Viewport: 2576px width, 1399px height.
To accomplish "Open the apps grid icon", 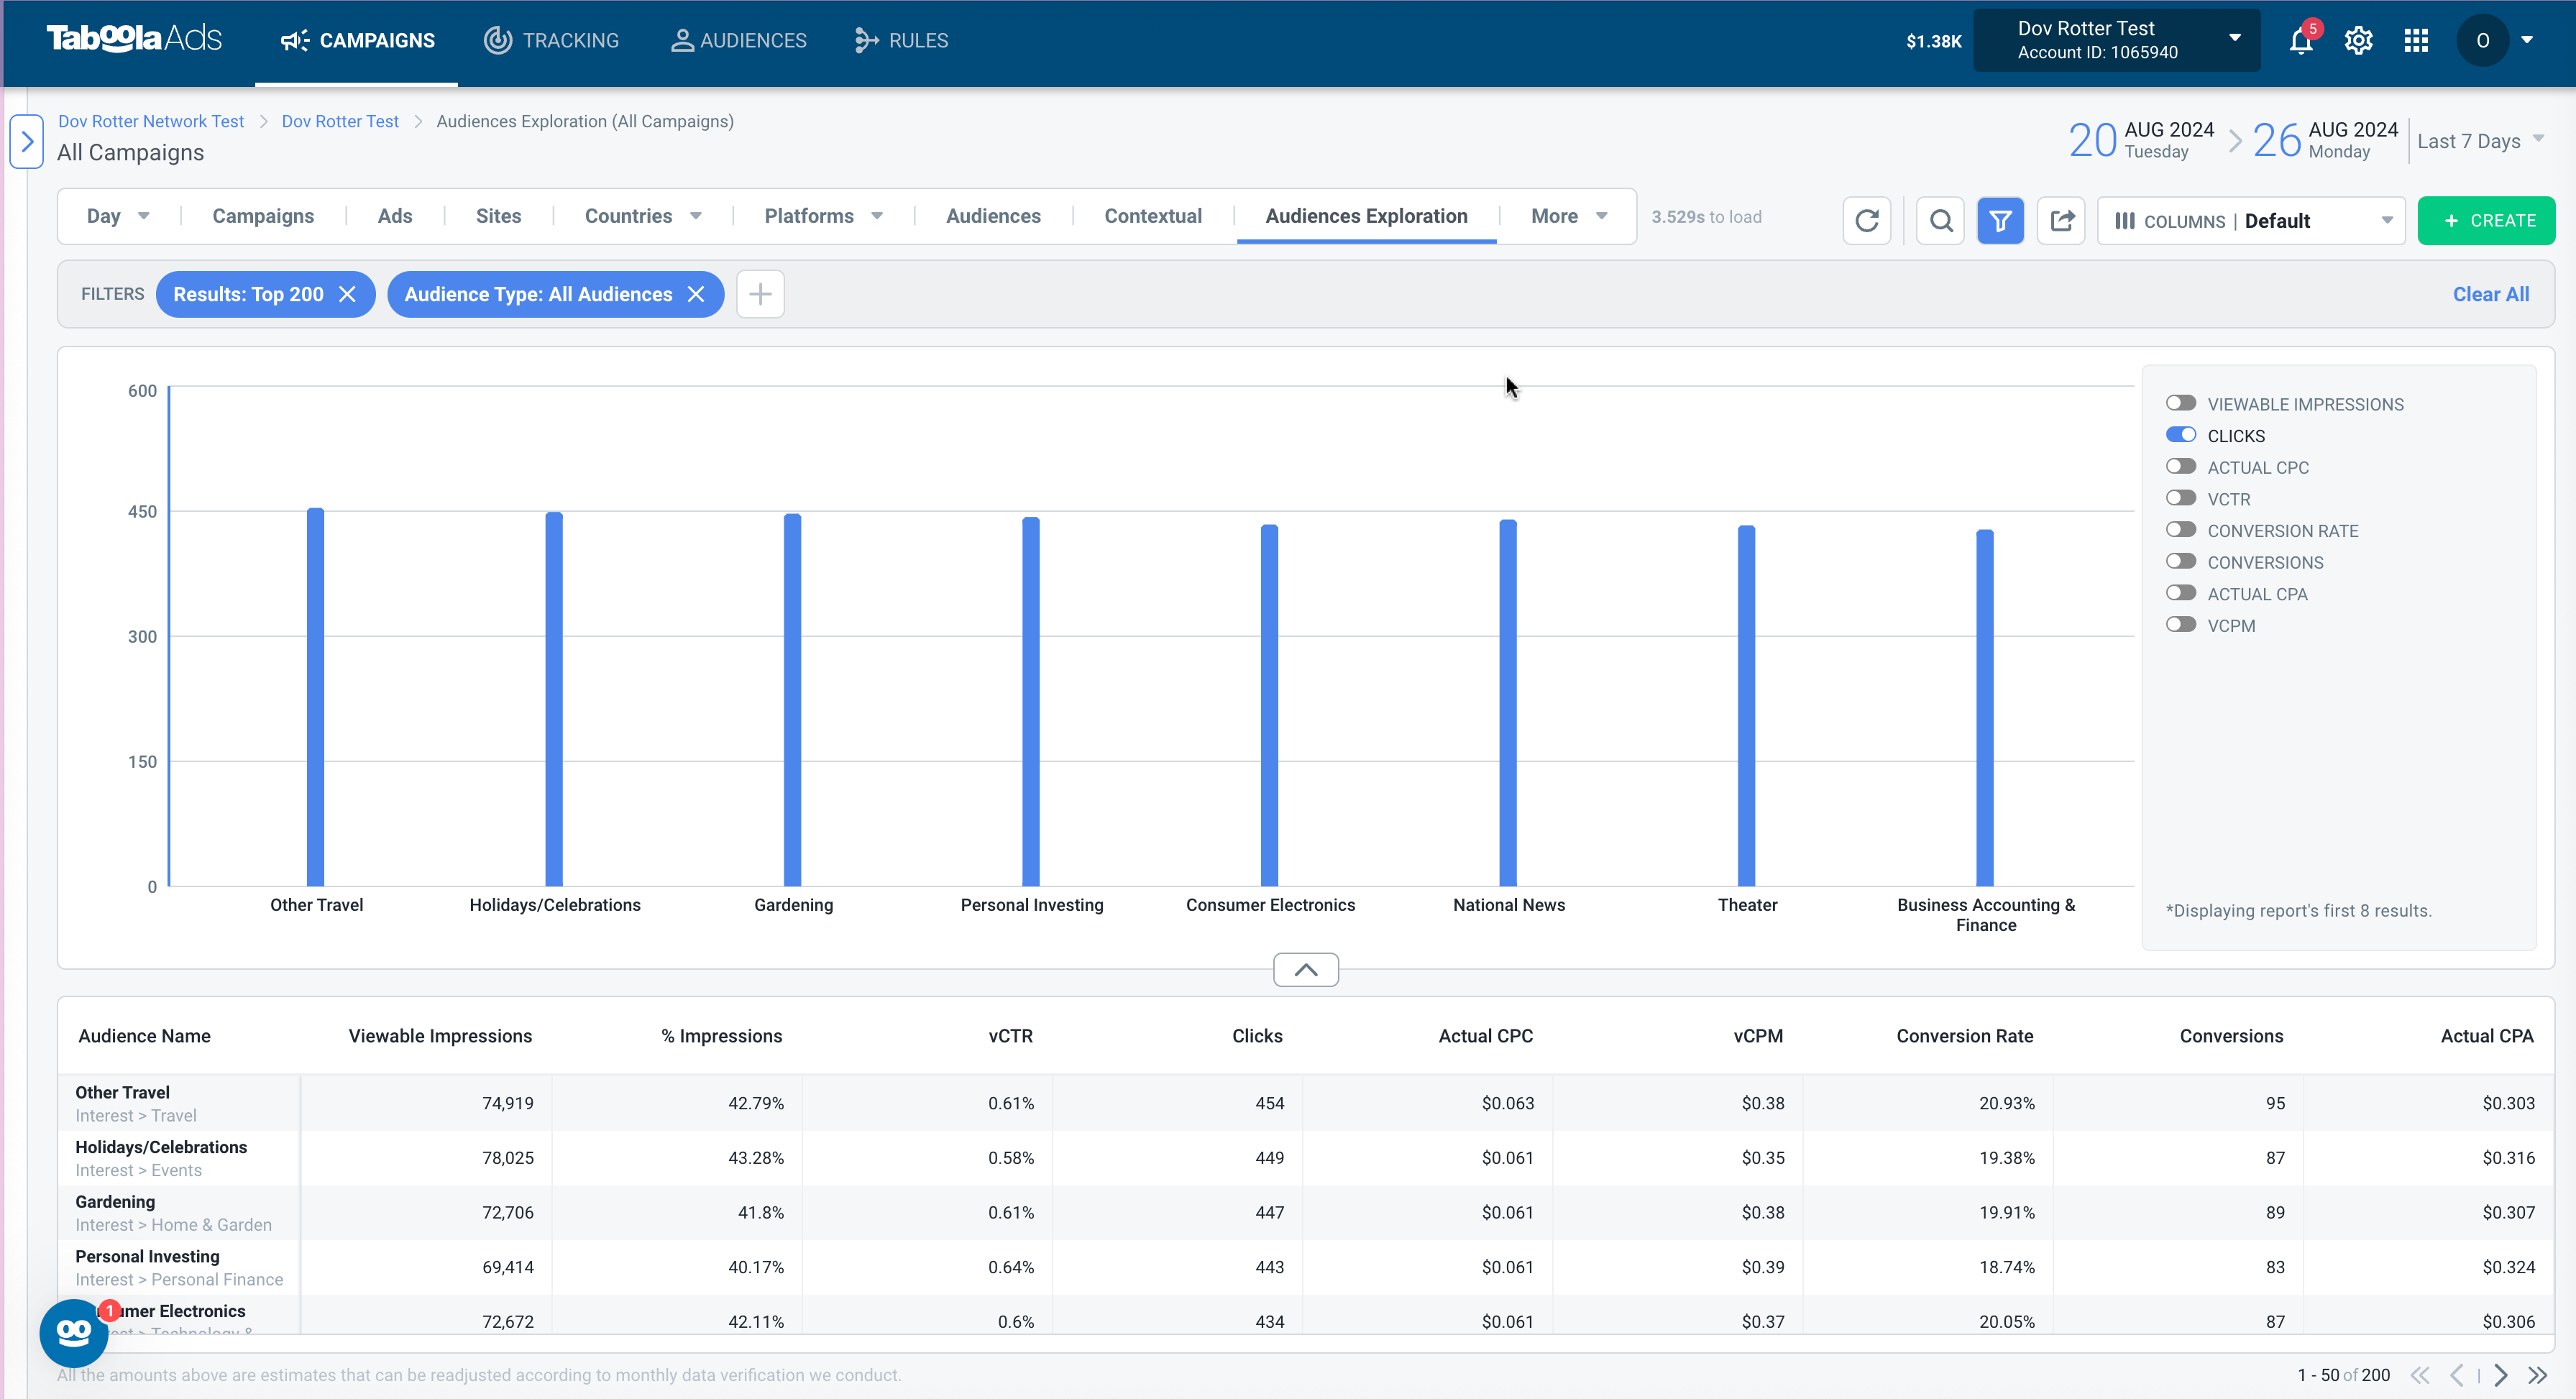I will (2416, 40).
